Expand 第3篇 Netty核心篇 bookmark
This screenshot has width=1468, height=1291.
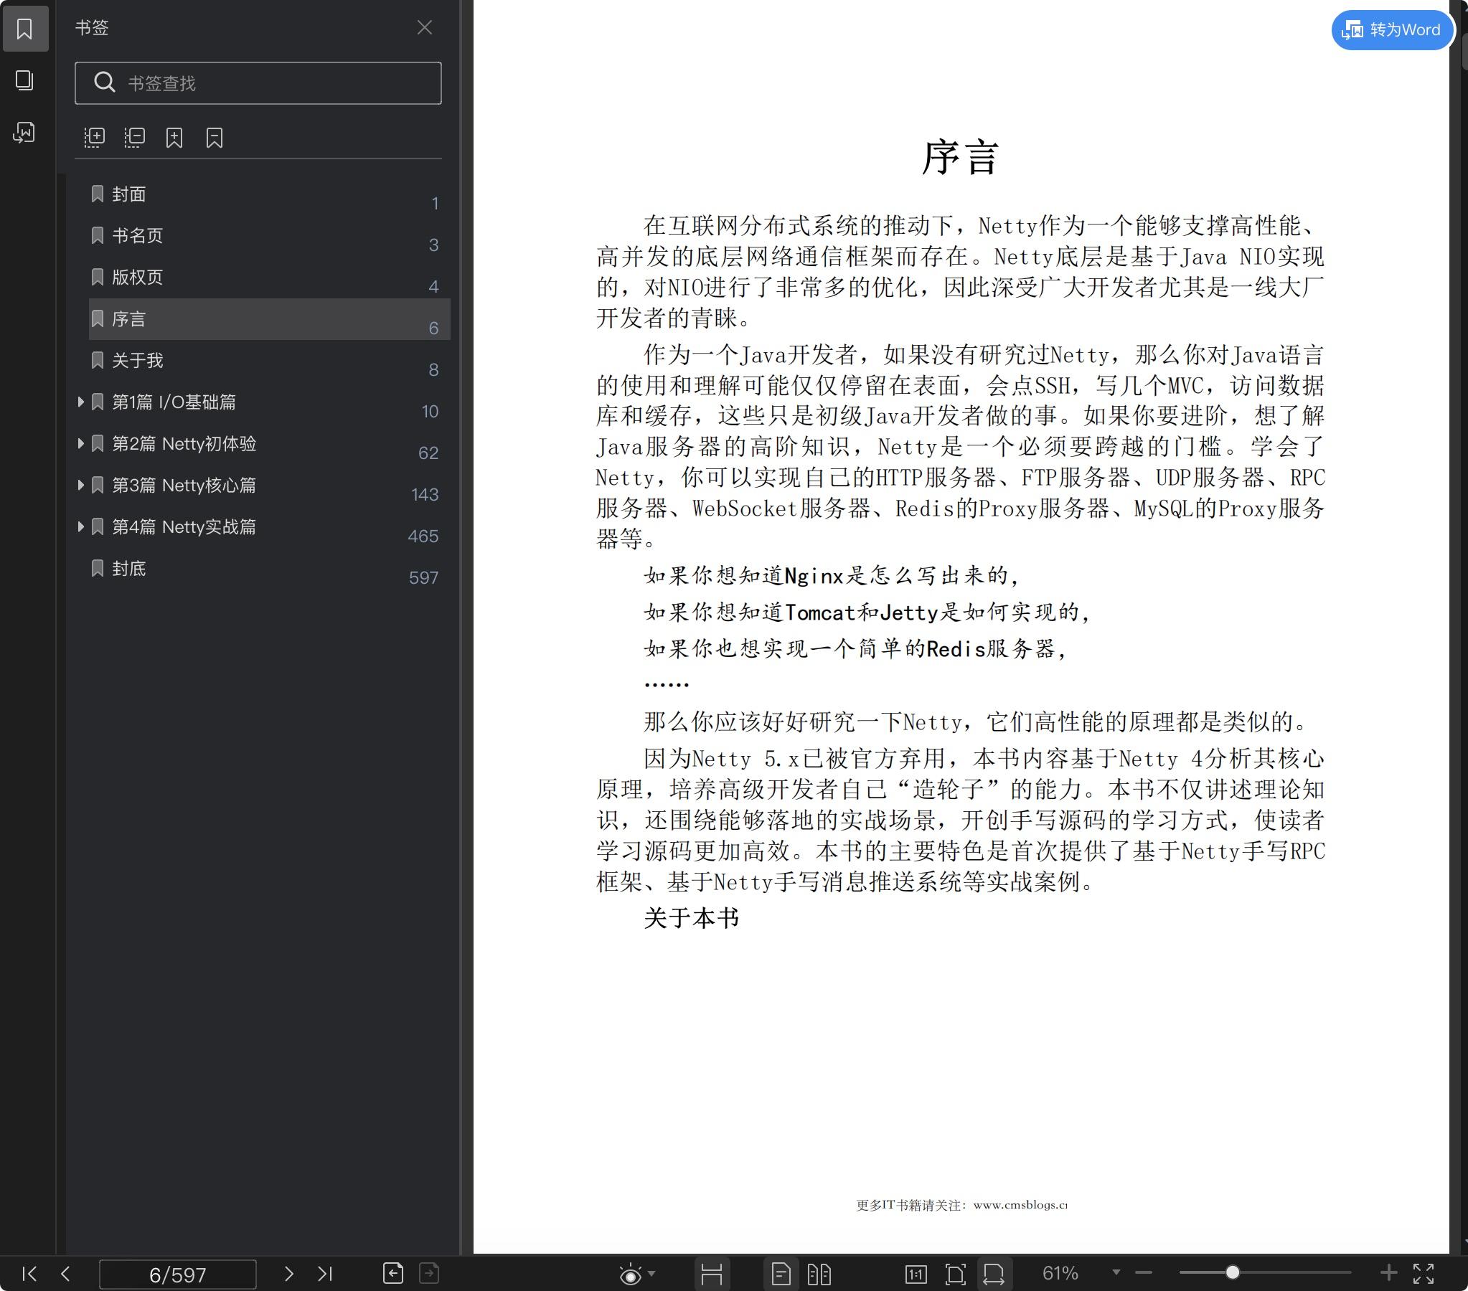(x=80, y=486)
